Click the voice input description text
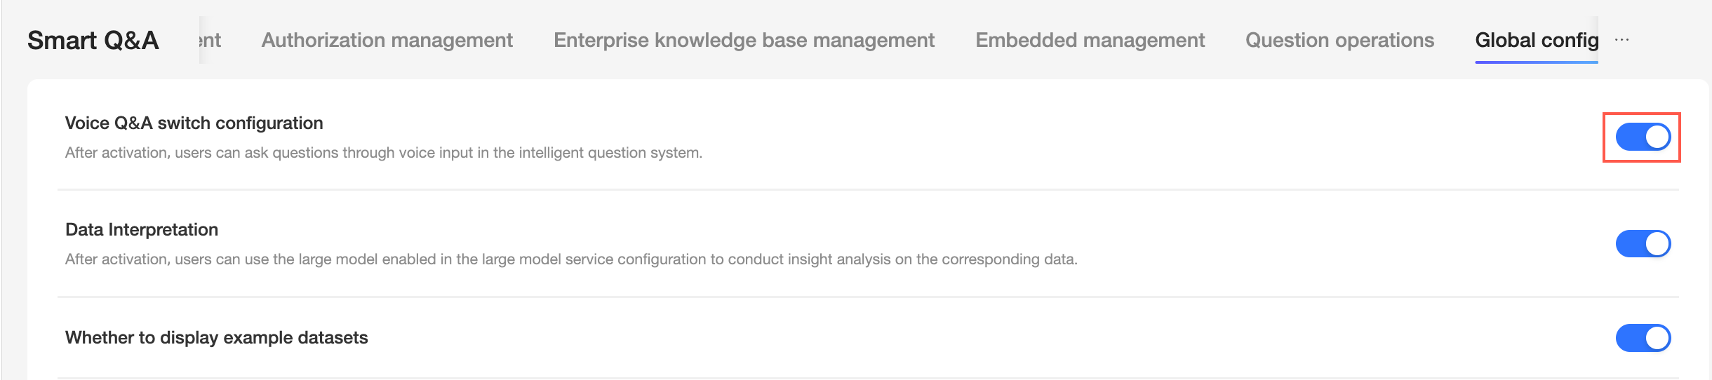The width and height of the screenshot is (1712, 380). click(x=383, y=153)
